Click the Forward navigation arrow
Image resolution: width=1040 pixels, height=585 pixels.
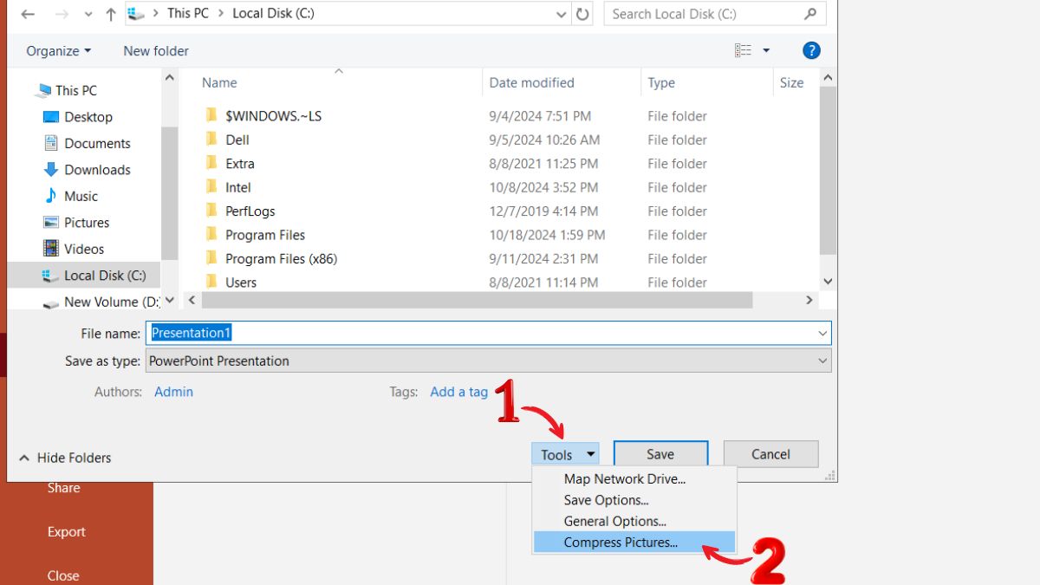pyautogui.click(x=61, y=14)
